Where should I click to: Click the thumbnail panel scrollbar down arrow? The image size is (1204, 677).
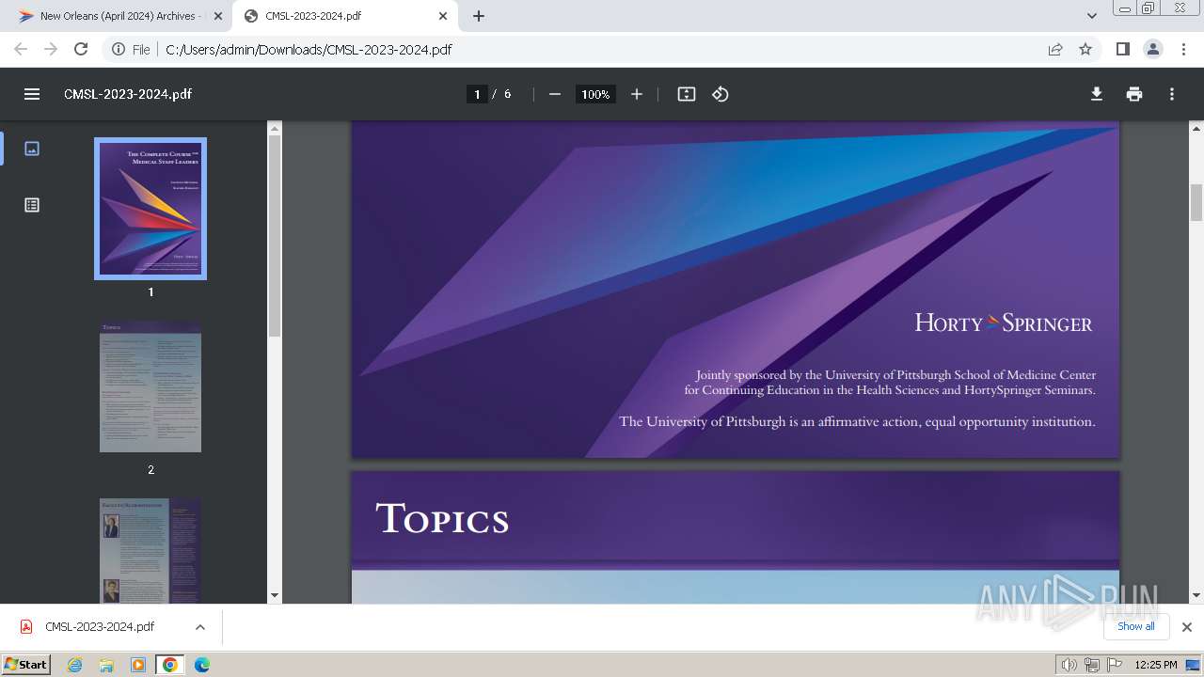(x=275, y=595)
